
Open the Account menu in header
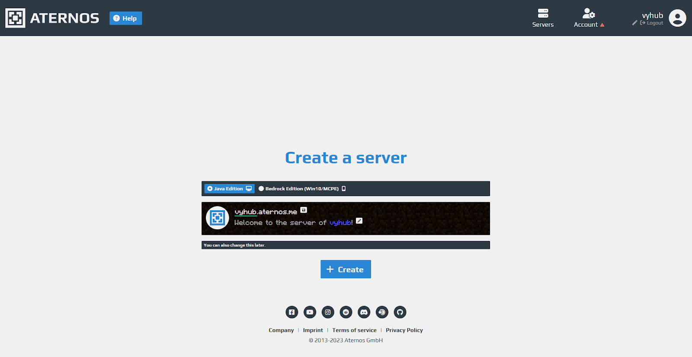[x=589, y=18]
